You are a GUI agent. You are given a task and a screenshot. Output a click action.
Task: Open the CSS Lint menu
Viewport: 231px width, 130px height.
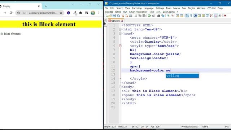pos(212,8)
